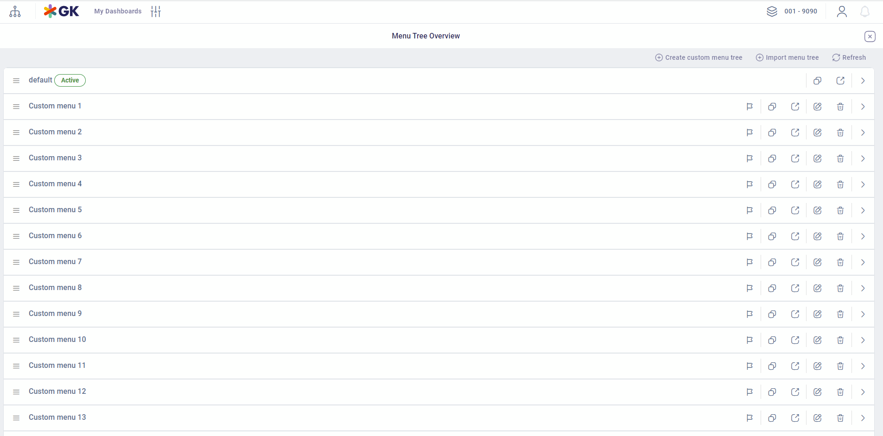Viewport: 883px width, 436px height.
Task: Grab the drag handle of Custom menu 2
Action: [x=16, y=133]
